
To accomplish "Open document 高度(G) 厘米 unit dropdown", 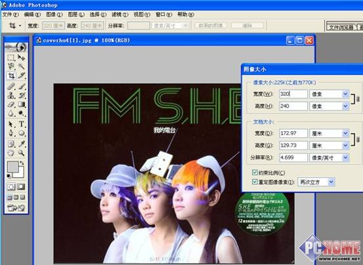I will coord(345,146).
